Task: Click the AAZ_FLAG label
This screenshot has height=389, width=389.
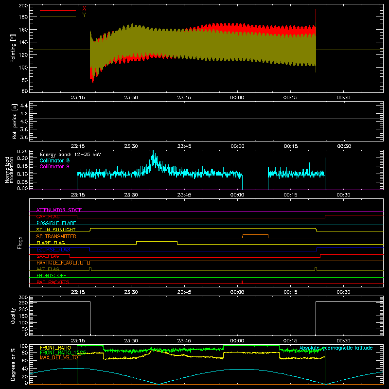Action: pyautogui.click(x=48, y=269)
